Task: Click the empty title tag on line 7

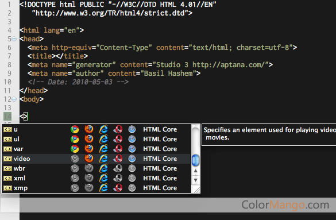Action: (57, 56)
